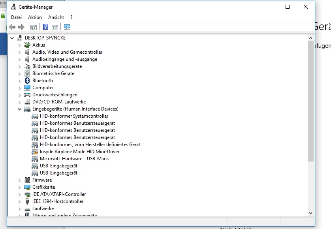The image size is (331, 229).
Task: Expand the Druckwarteschlangen category
Action: [x=19, y=95]
